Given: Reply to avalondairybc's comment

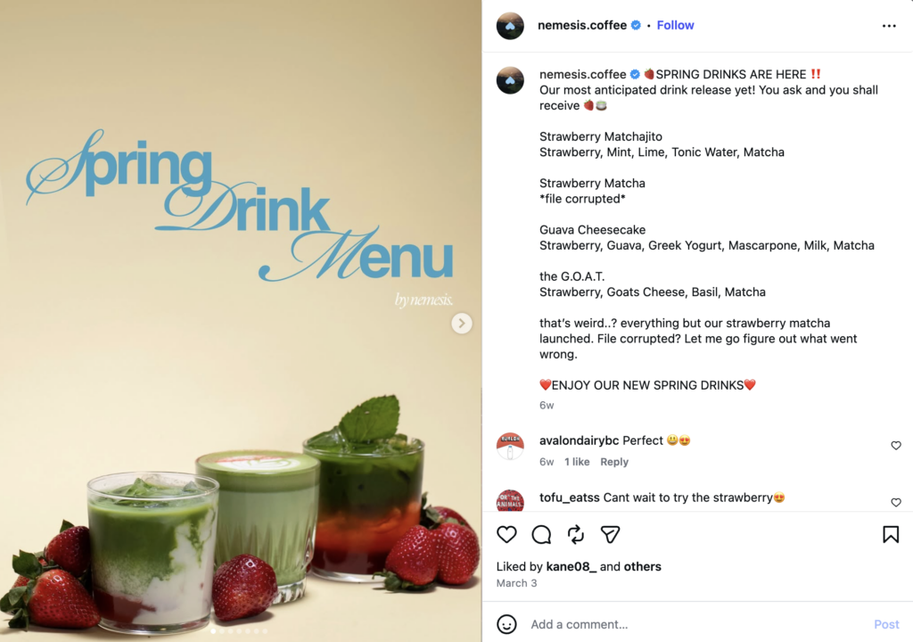Looking at the screenshot, I should (x=613, y=461).
